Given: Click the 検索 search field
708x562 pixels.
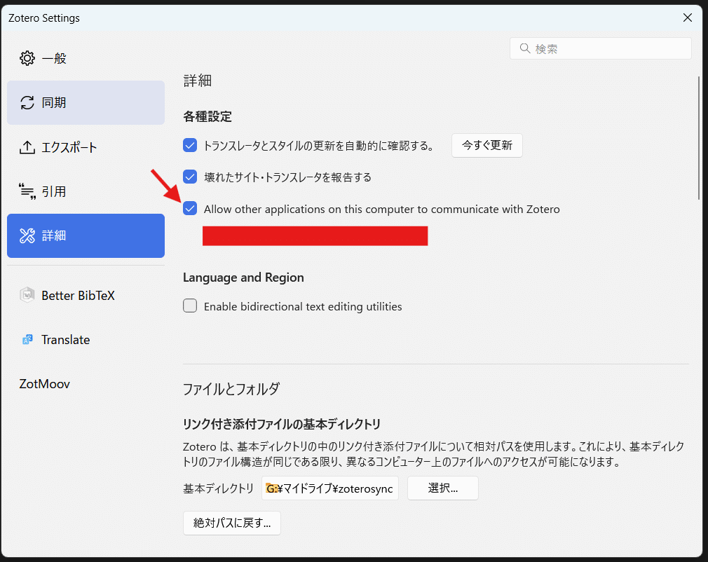Looking at the screenshot, I should (x=601, y=48).
